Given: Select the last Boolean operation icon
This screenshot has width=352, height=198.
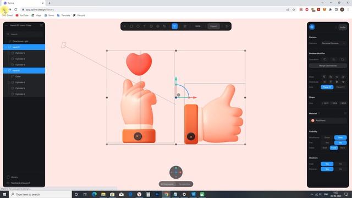Looking at the screenshot, I should 342,59.
